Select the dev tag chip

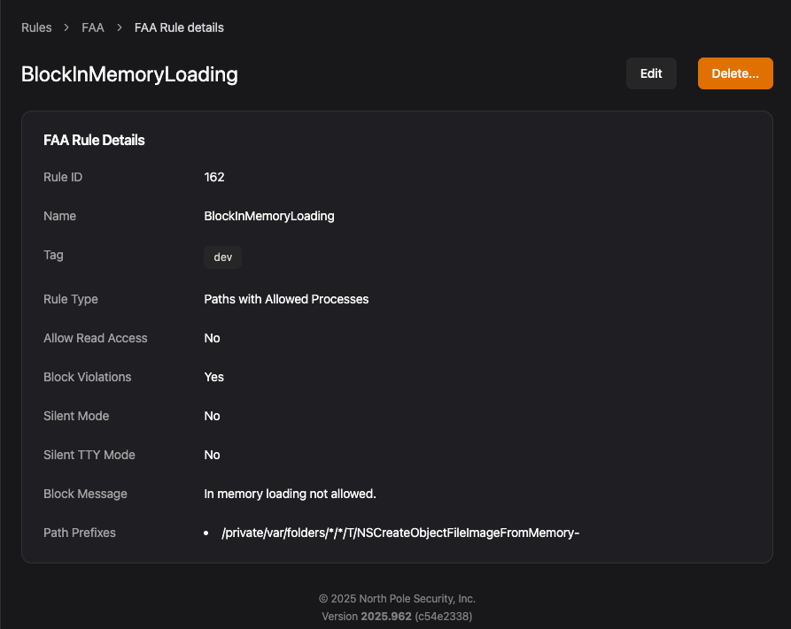coord(223,257)
